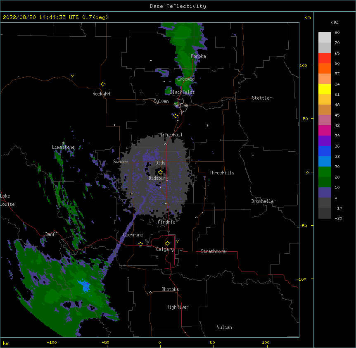The width and height of the screenshot is (356, 348).
Task: Click the Lake Louise label
Action: click(7, 200)
